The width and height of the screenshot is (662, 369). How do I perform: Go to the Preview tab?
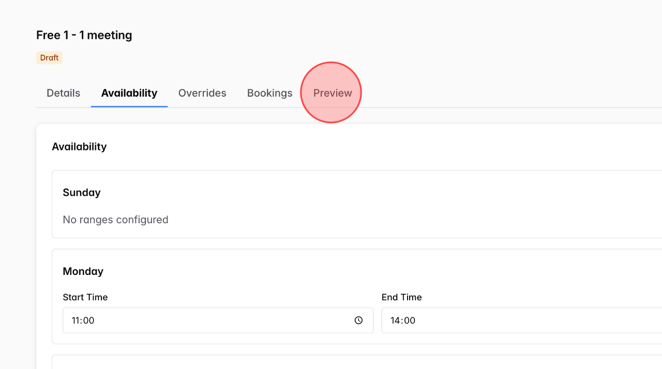(x=333, y=93)
